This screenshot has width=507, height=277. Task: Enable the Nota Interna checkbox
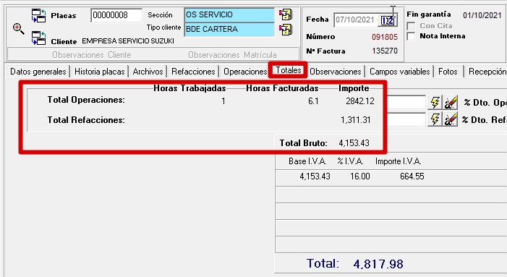411,36
